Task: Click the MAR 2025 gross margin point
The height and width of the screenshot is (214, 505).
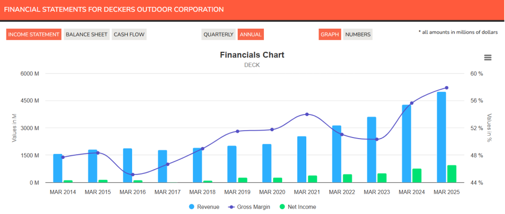Action: coord(446,88)
